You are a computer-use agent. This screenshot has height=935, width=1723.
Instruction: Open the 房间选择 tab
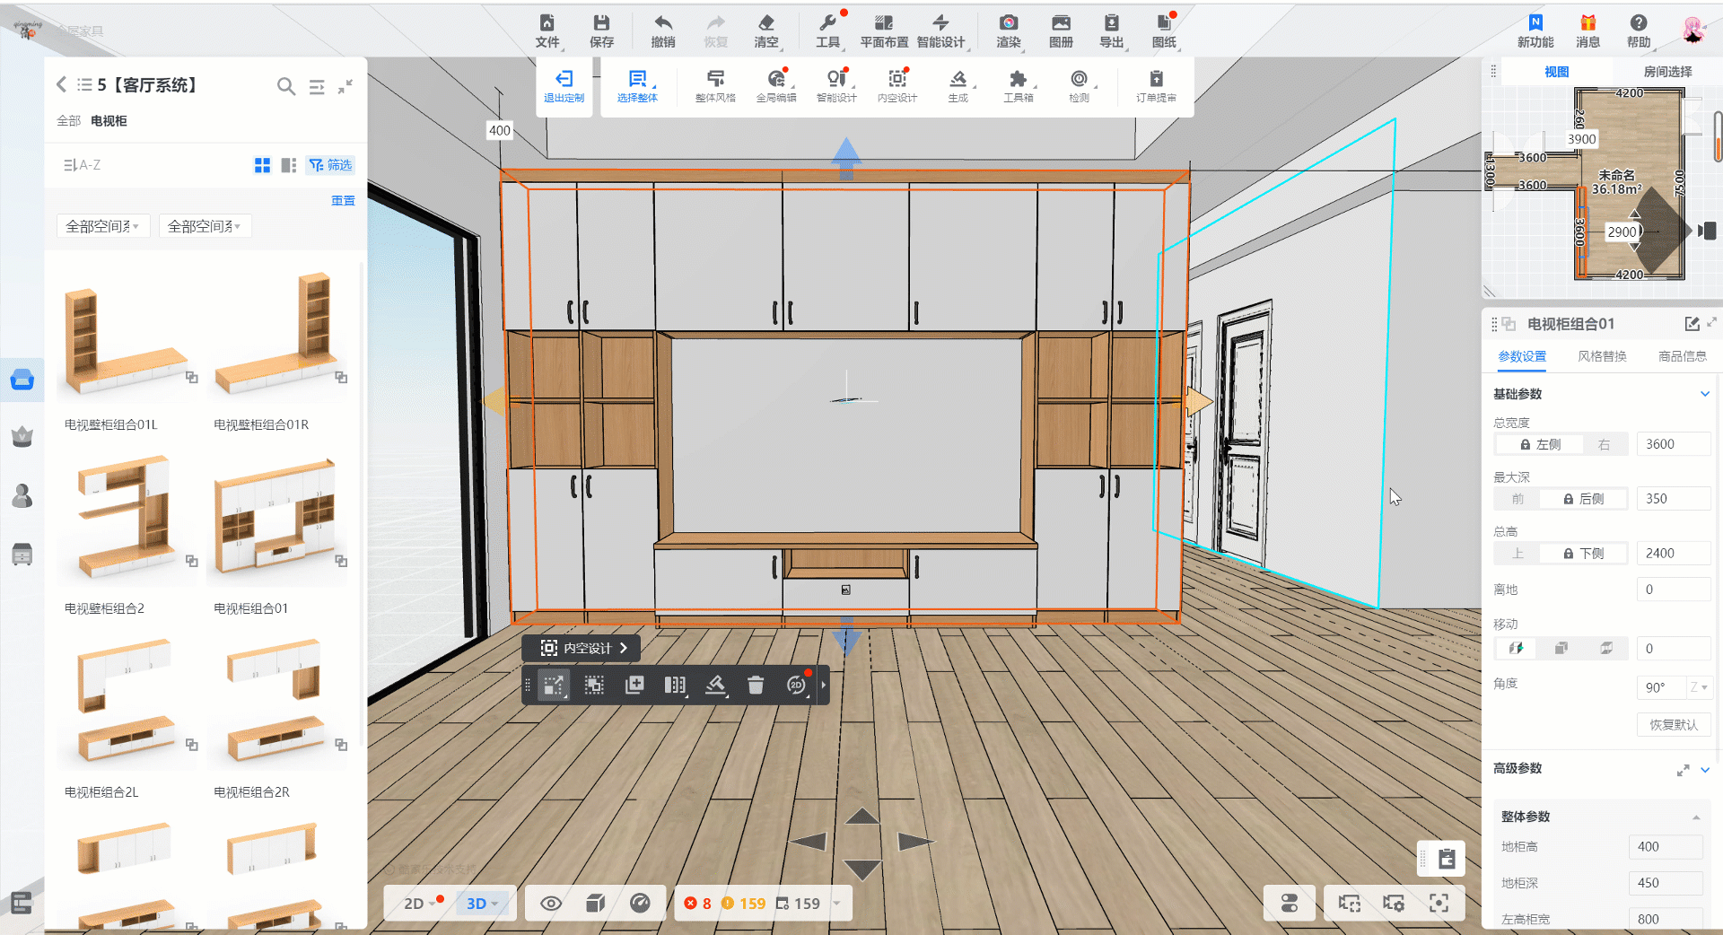(1666, 72)
